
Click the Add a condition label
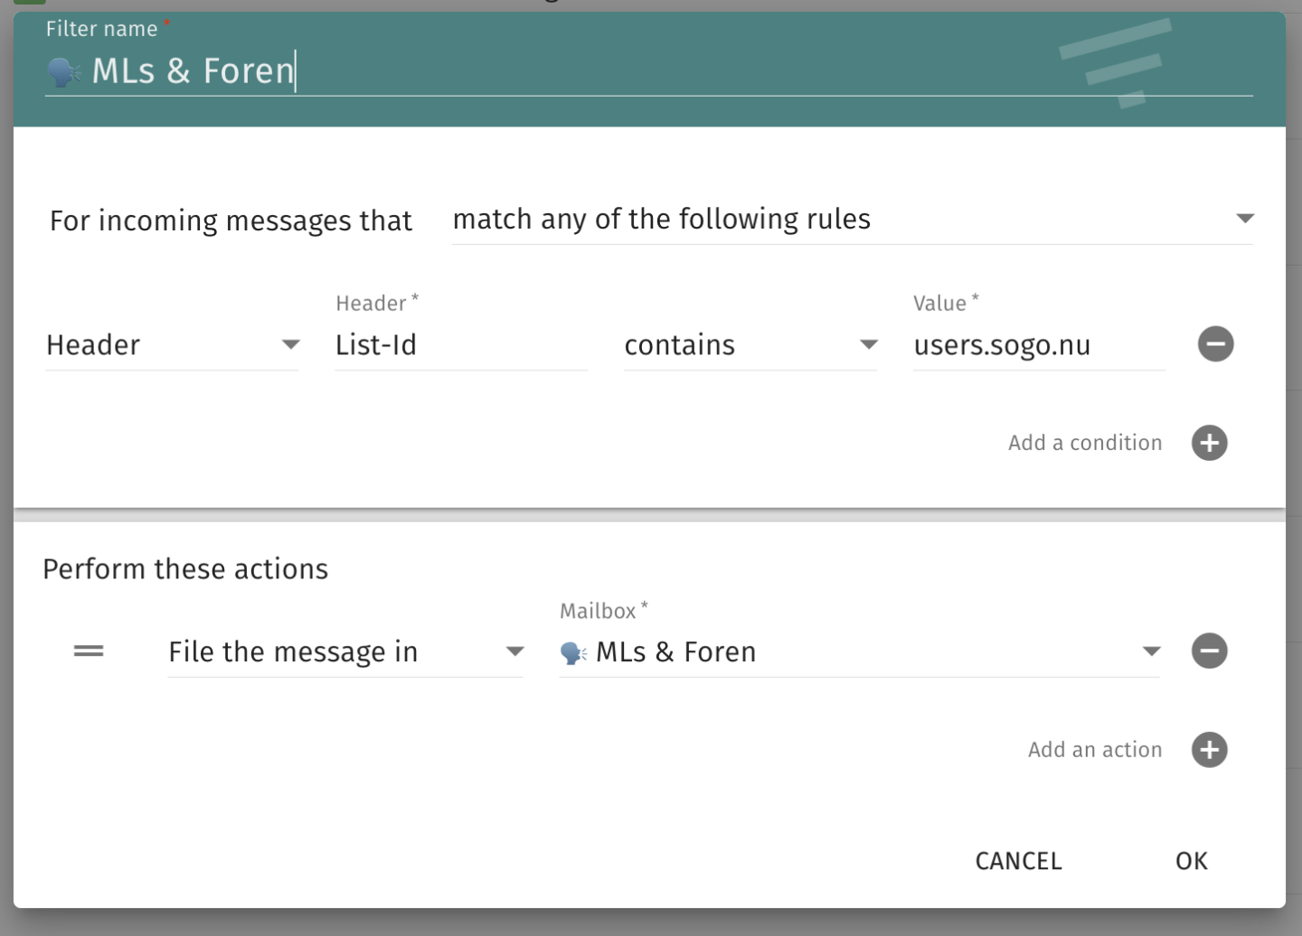point(1085,443)
